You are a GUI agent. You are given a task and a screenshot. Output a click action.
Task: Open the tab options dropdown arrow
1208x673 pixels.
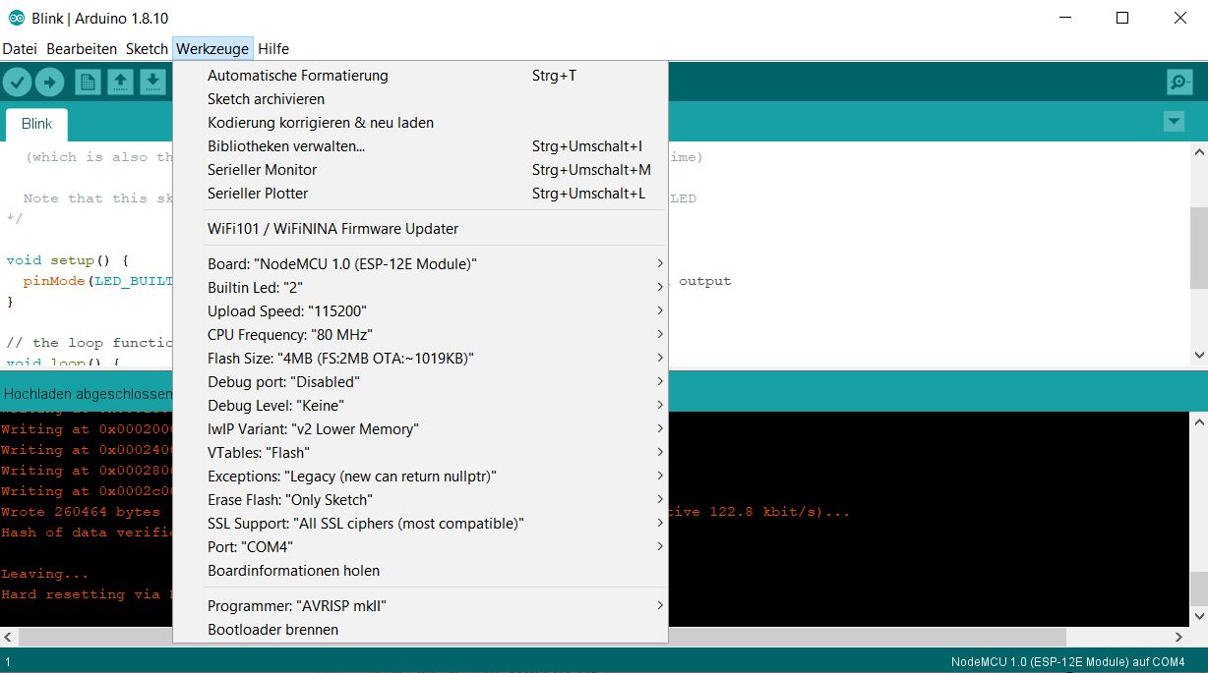click(1174, 122)
